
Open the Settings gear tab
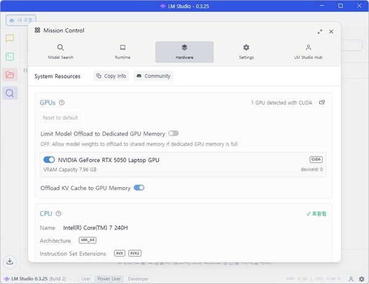pos(246,52)
